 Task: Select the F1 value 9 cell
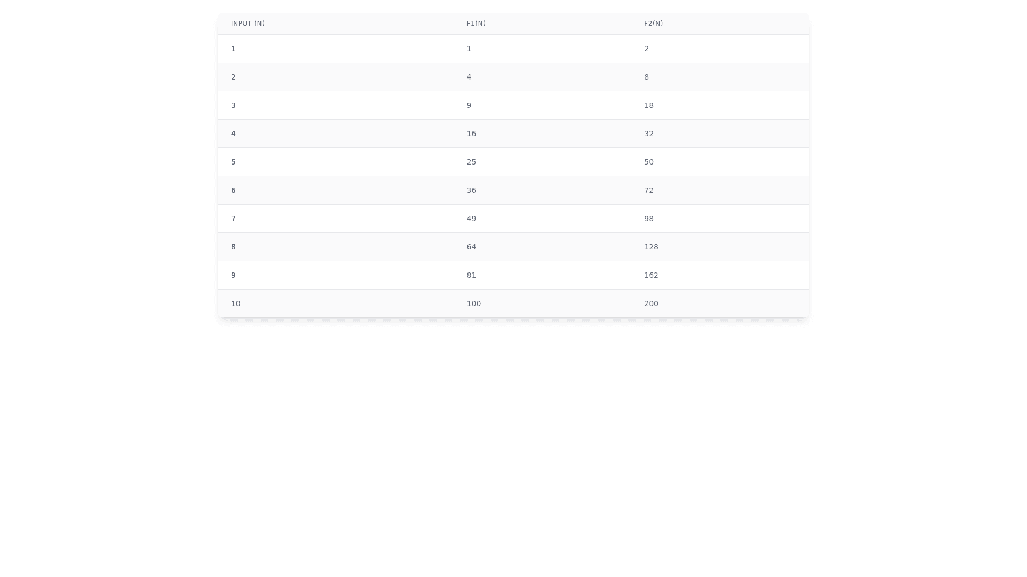(x=469, y=105)
